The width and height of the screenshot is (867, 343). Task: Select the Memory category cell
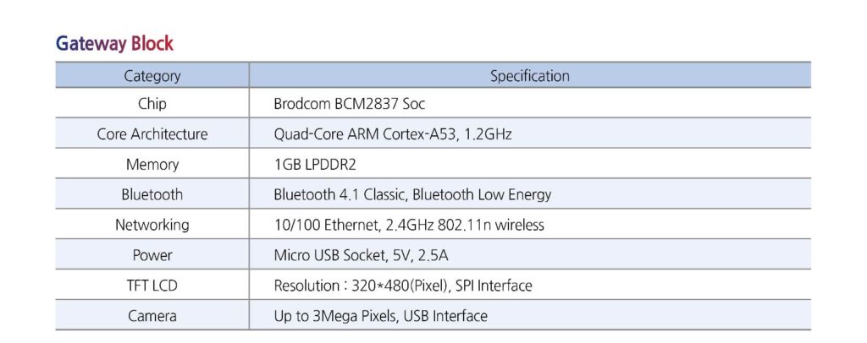(x=152, y=164)
